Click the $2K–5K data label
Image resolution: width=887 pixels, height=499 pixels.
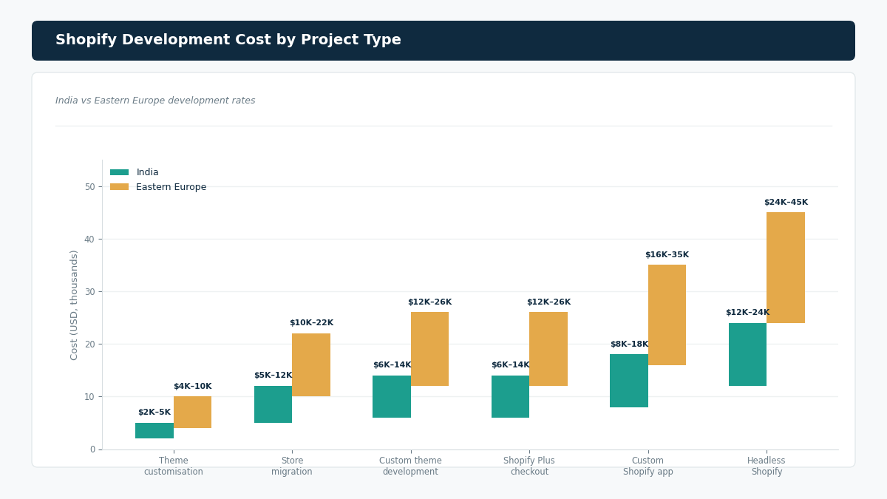pyautogui.click(x=154, y=413)
